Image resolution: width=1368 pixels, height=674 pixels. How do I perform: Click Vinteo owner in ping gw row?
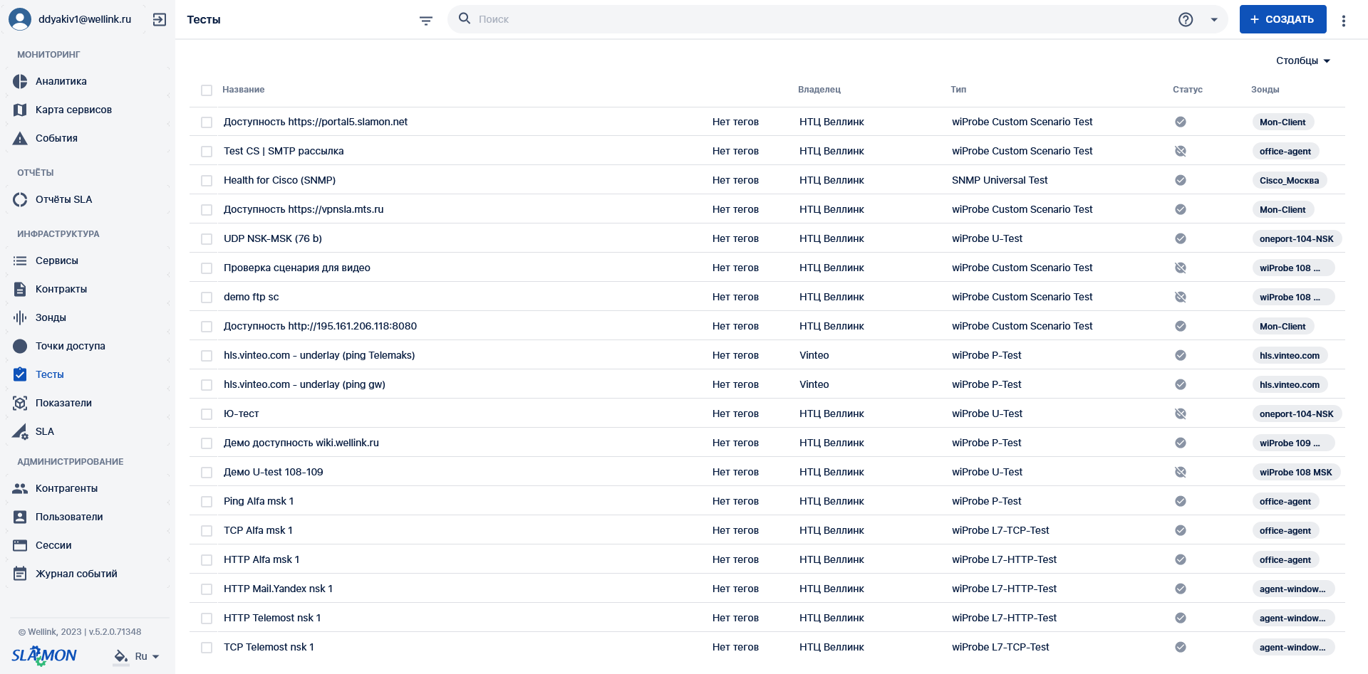click(814, 384)
